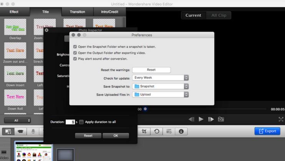Viewport: 285px width, 161px height.
Task: Select the Overlap title preset
Action: click(15, 27)
